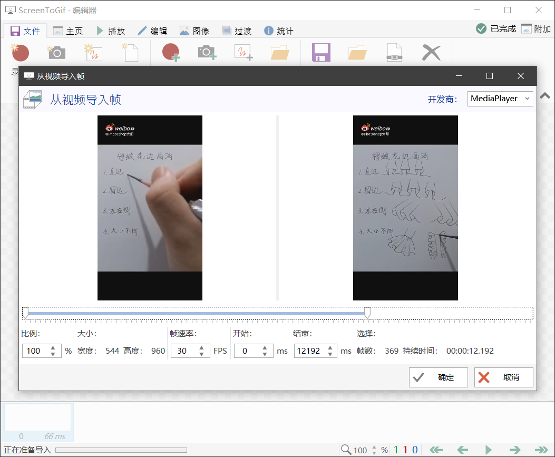This screenshot has width=555, height=457.
Task: Decrease the frame rate FPS
Action: [202, 354]
